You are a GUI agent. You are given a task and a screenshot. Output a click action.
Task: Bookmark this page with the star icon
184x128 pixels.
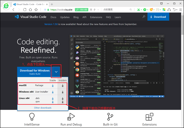point(36,10)
